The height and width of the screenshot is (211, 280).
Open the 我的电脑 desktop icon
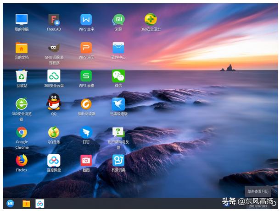tap(22, 19)
